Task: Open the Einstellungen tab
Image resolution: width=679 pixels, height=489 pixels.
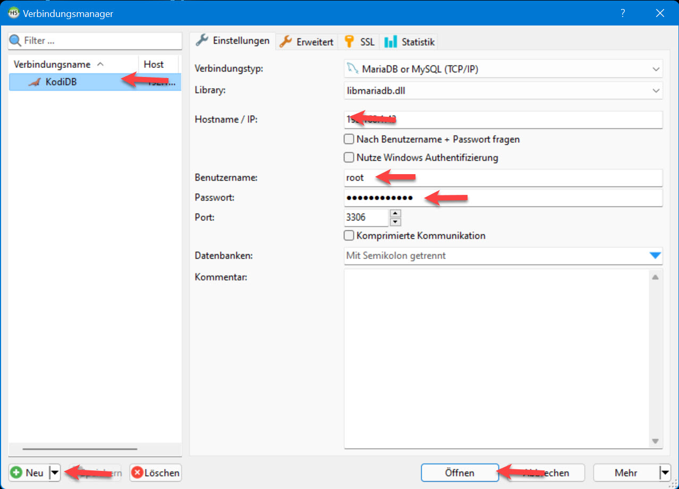Action: pyautogui.click(x=233, y=41)
